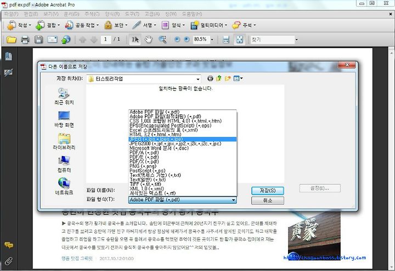Click the Upload globe icon in toolbar
Image resolution: width=395 pixels, height=271 pixels.
(66, 39)
